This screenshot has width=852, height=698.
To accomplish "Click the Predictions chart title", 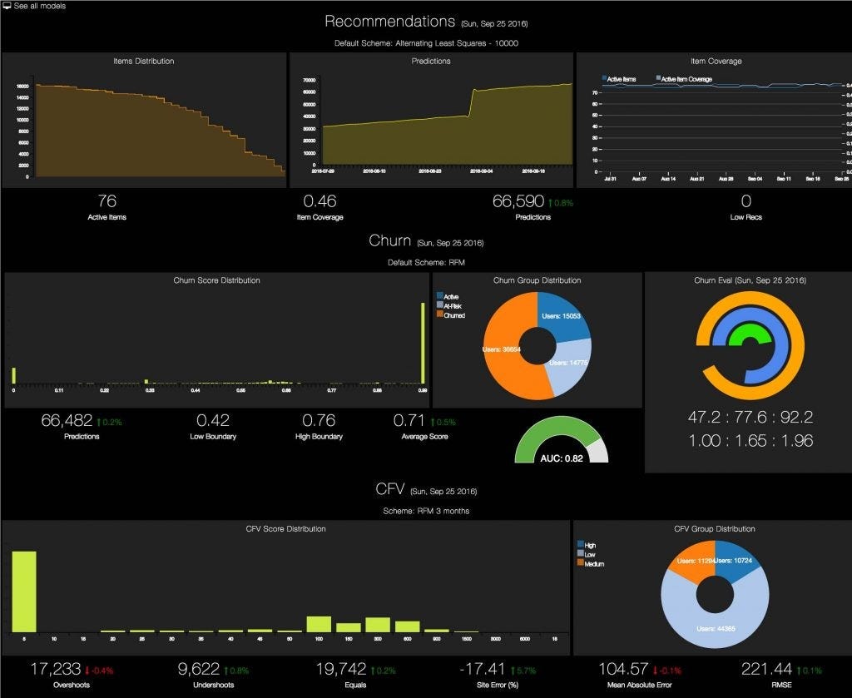I will [431, 62].
